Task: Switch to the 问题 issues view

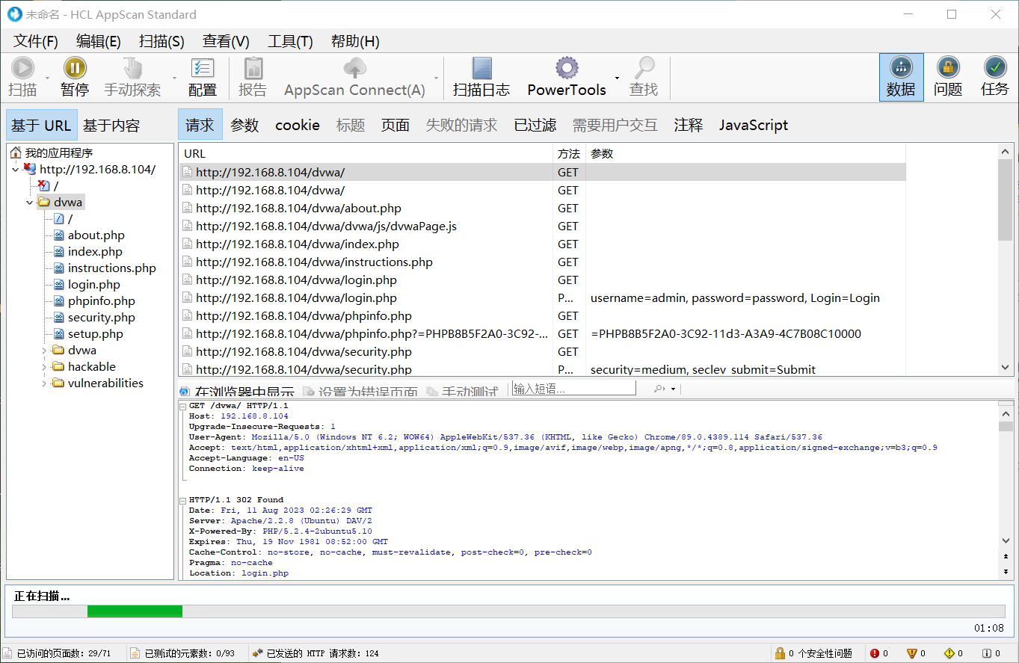Action: pos(948,77)
